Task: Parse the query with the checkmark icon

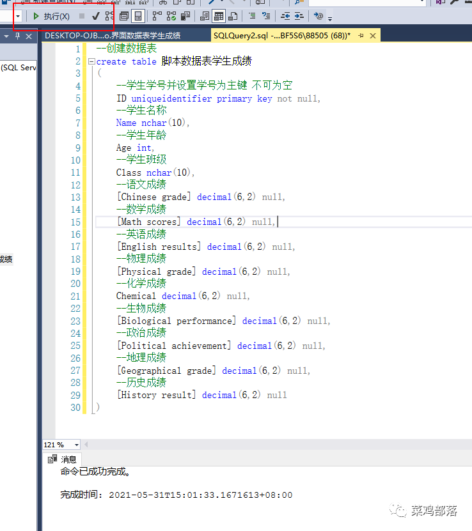Action: (x=95, y=16)
